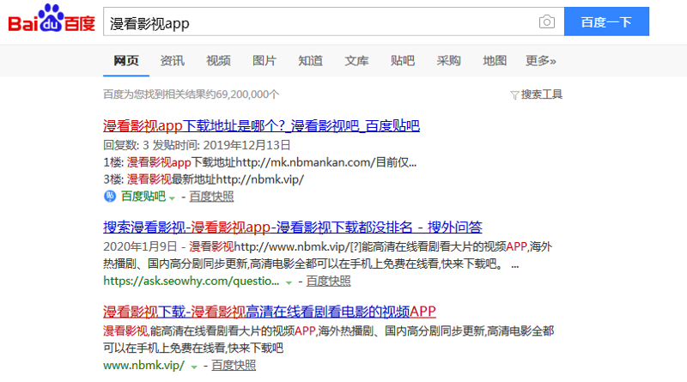Image resolution: width=687 pixels, height=382 pixels.
Task: Open result 漫看影视下载 高清在线看剧 link
Action: (270, 312)
